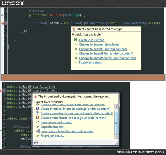166x155 pixels.
Task: Click diamond icon beside Search repositories
Action: tap(37, 131)
